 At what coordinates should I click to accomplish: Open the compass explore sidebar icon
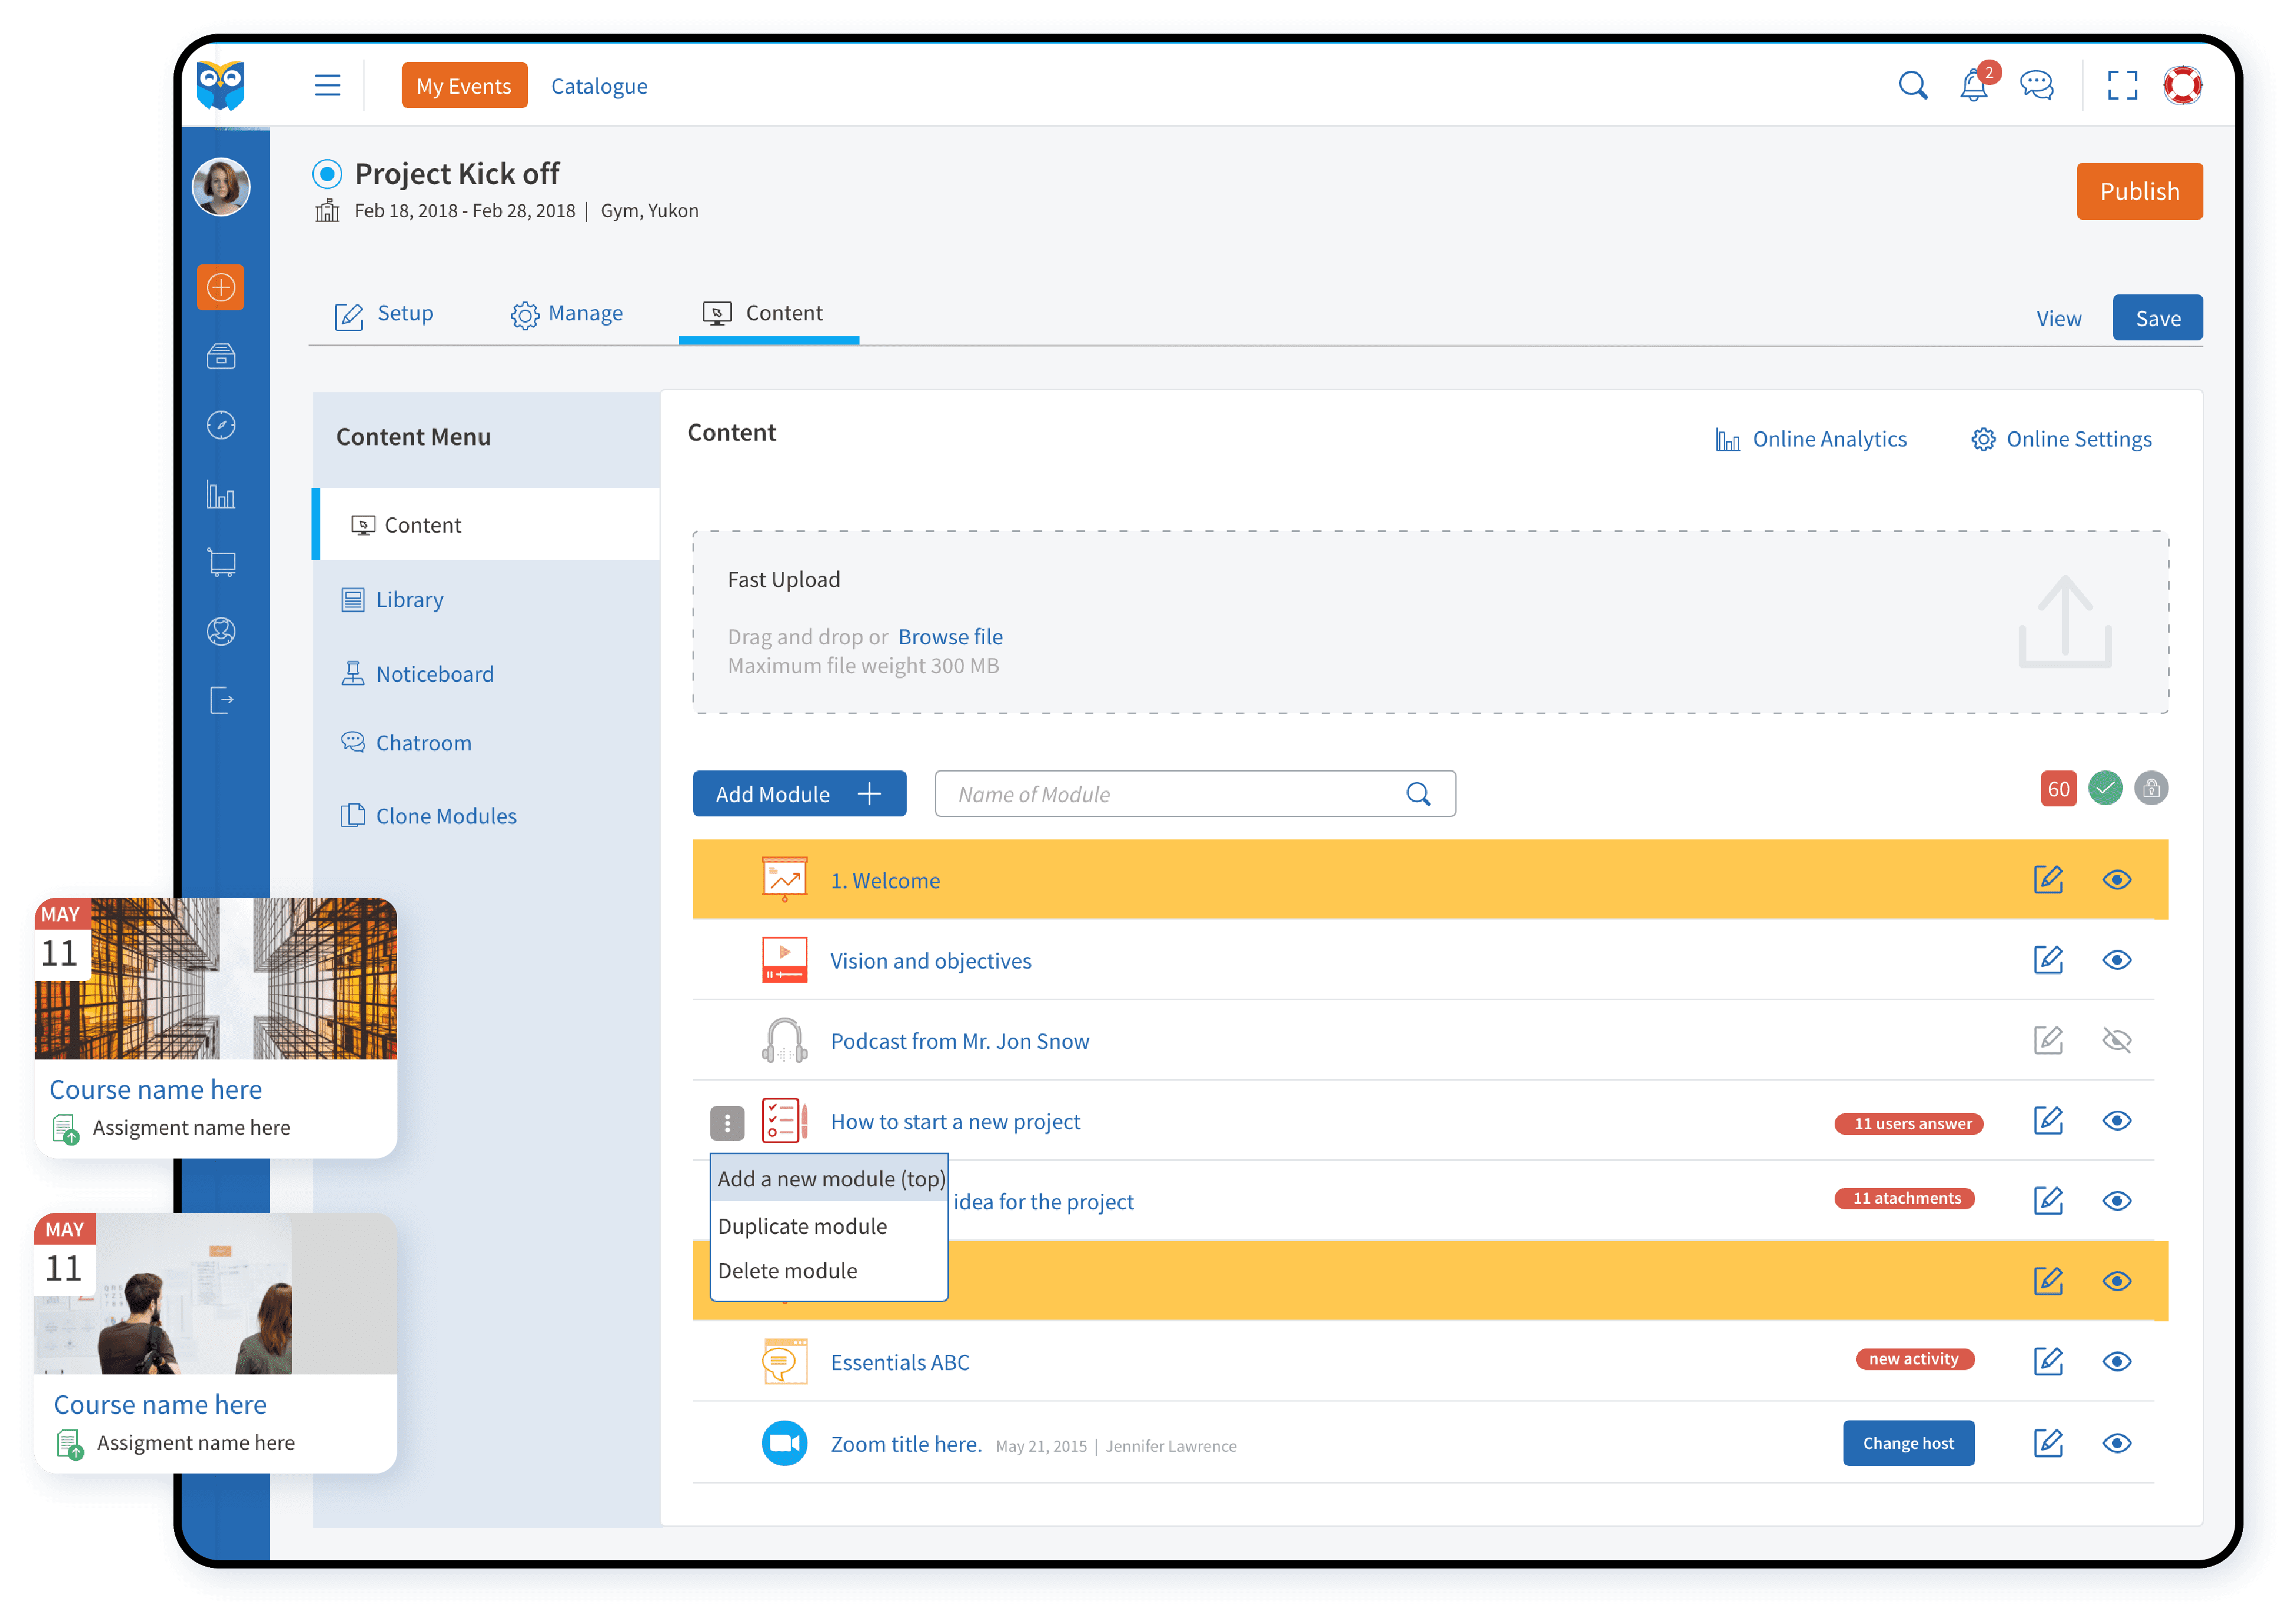coord(221,426)
